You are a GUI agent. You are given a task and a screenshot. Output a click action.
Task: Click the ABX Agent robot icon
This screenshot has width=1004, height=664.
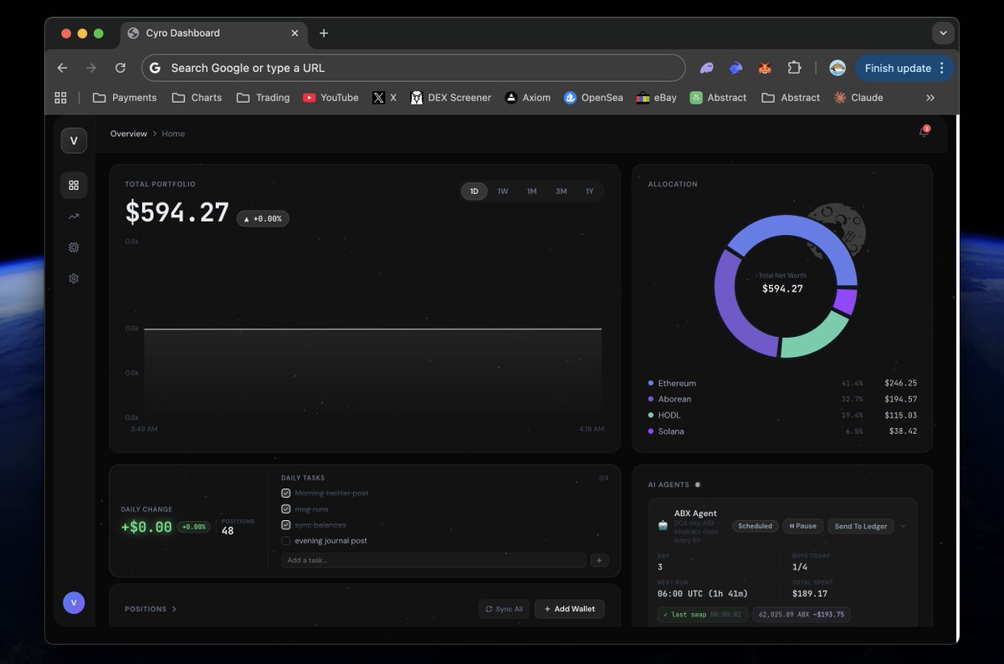(x=663, y=526)
